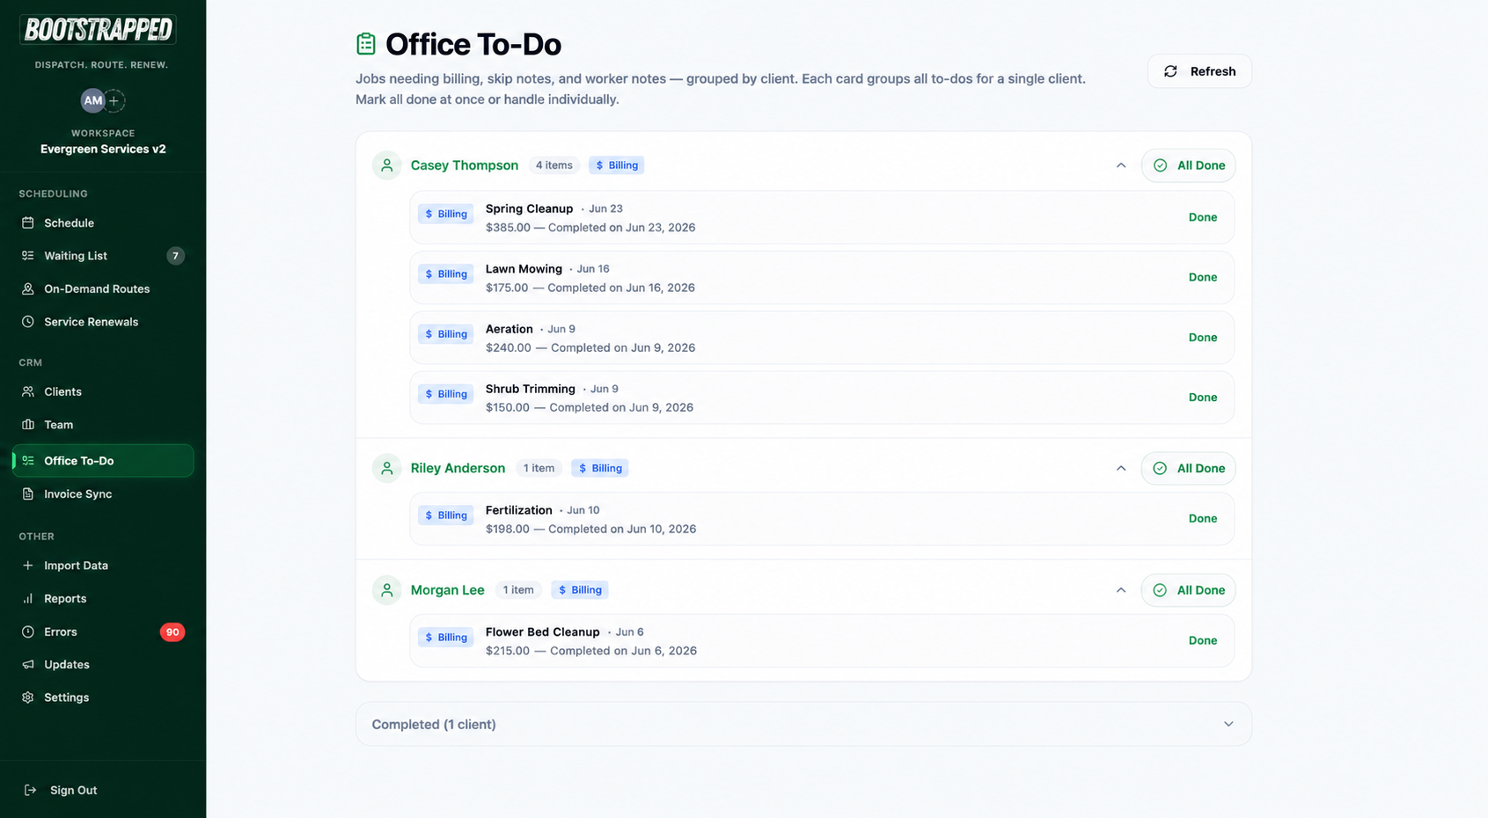
Task: Click Casey Thompson's header Billing badge
Action: pos(617,165)
